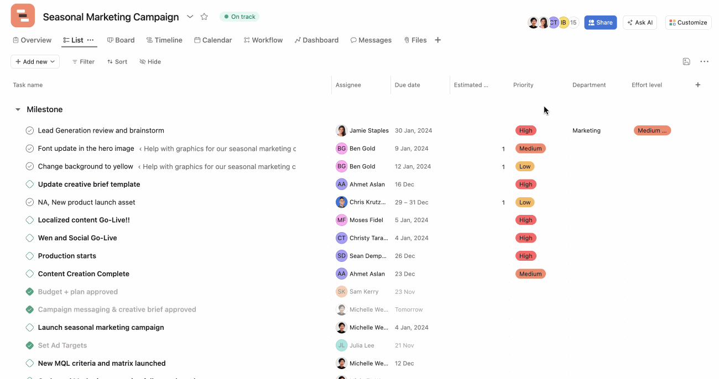Expand the project title dropdown chevron
719x379 pixels.
click(190, 17)
